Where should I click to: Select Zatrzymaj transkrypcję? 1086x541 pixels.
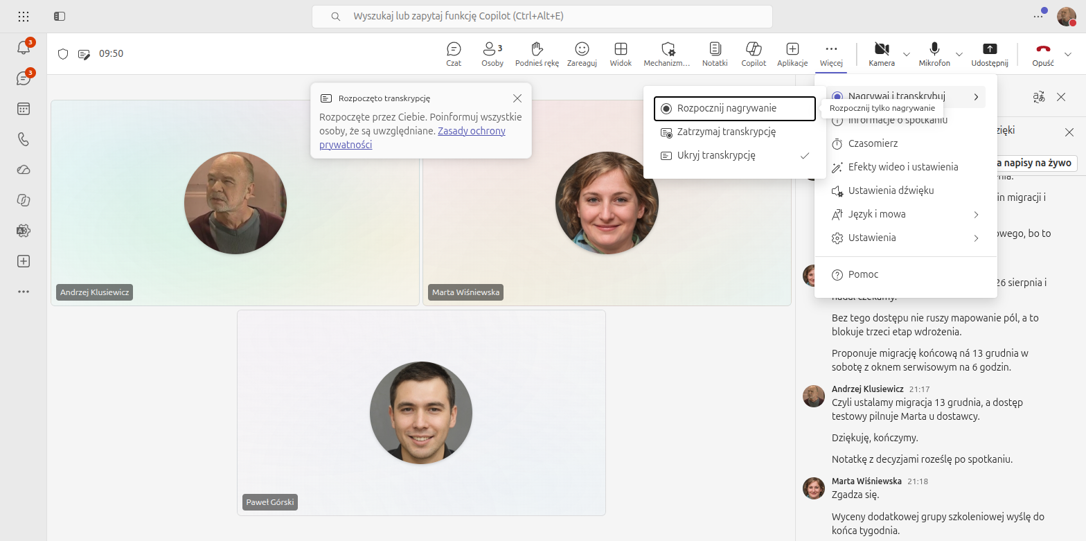pos(735,132)
